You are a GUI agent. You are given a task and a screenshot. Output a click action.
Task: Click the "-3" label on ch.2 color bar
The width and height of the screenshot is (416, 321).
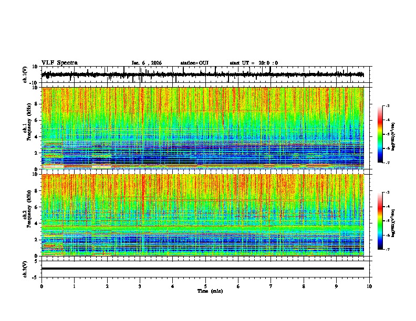(387, 192)
